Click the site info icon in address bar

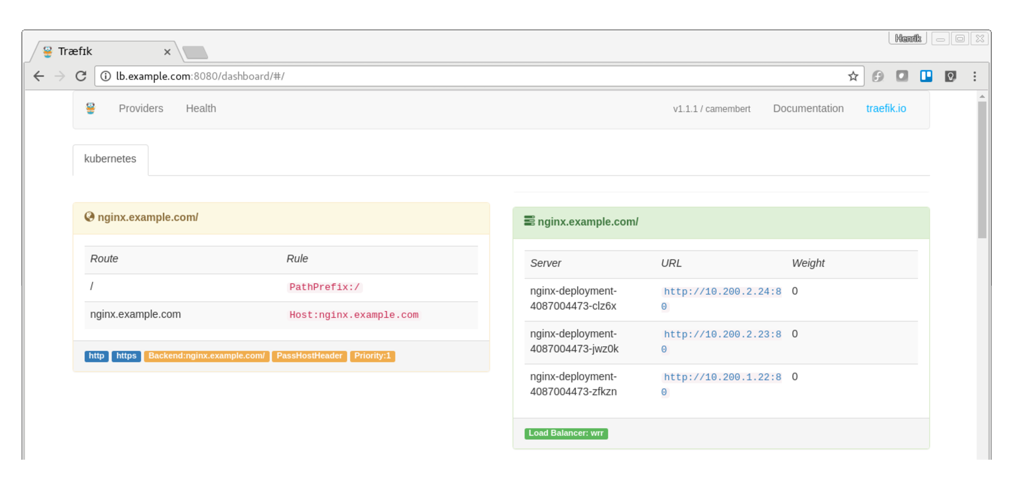click(106, 76)
